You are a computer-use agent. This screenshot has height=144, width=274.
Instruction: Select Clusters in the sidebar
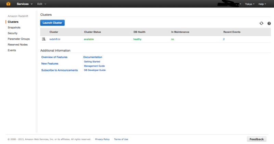(13, 22)
